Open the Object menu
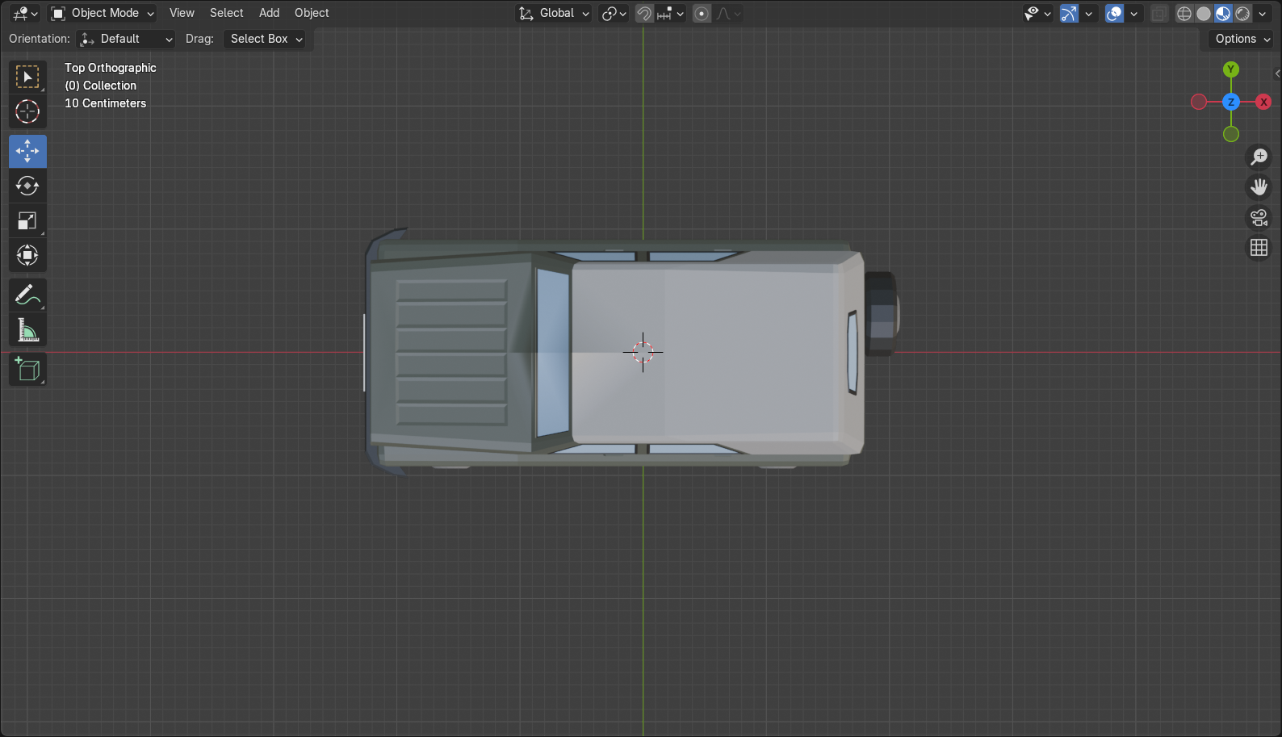The height and width of the screenshot is (737, 1282). (x=312, y=13)
